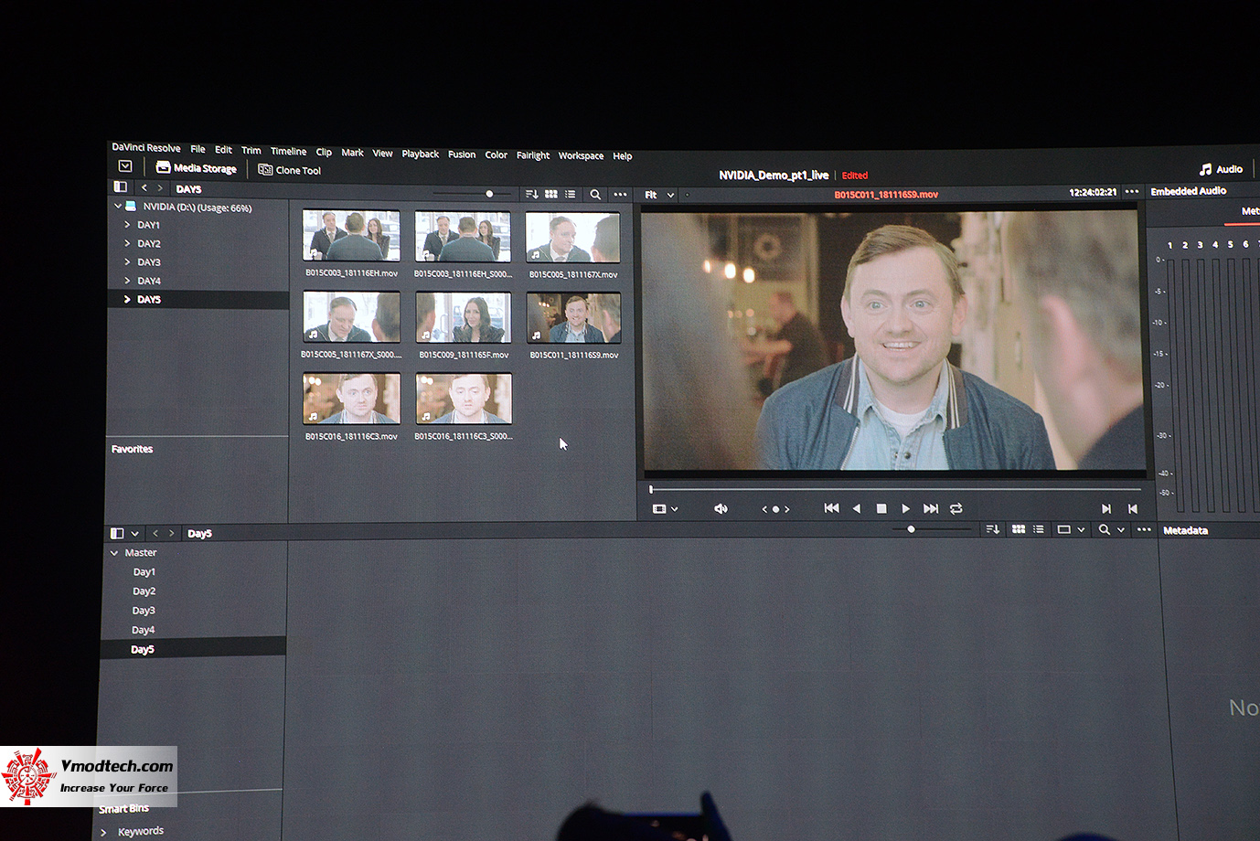Screen dimensions: 1260x841
Task: Select clip B015C011_18111659.mov thumbnail
Action: pos(573,318)
